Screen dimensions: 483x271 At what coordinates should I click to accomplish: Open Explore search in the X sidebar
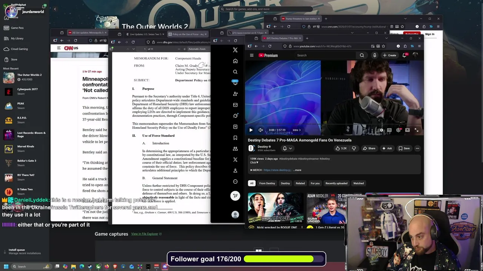(235, 72)
